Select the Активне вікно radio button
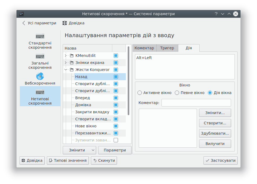 140,93
